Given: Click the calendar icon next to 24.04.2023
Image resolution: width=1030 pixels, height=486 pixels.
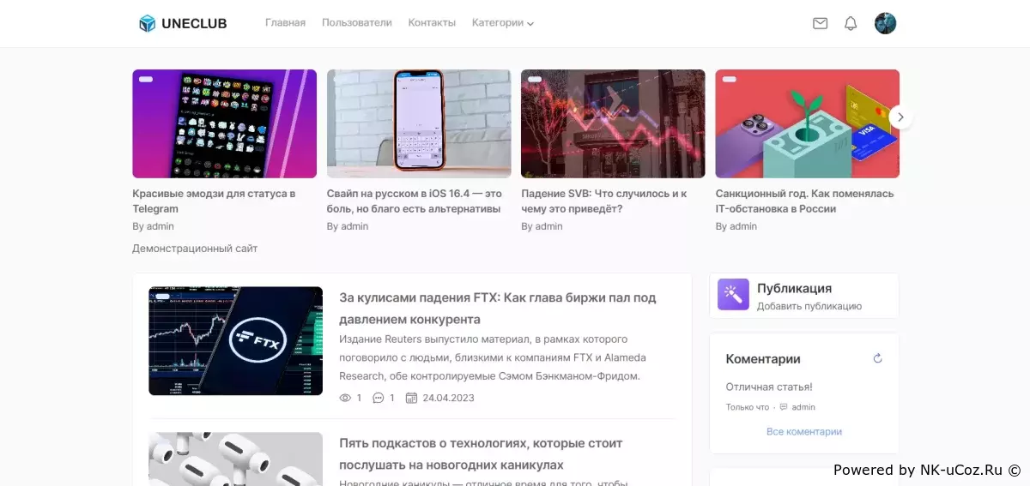Looking at the screenshot, I should click(x=411, y=398).
